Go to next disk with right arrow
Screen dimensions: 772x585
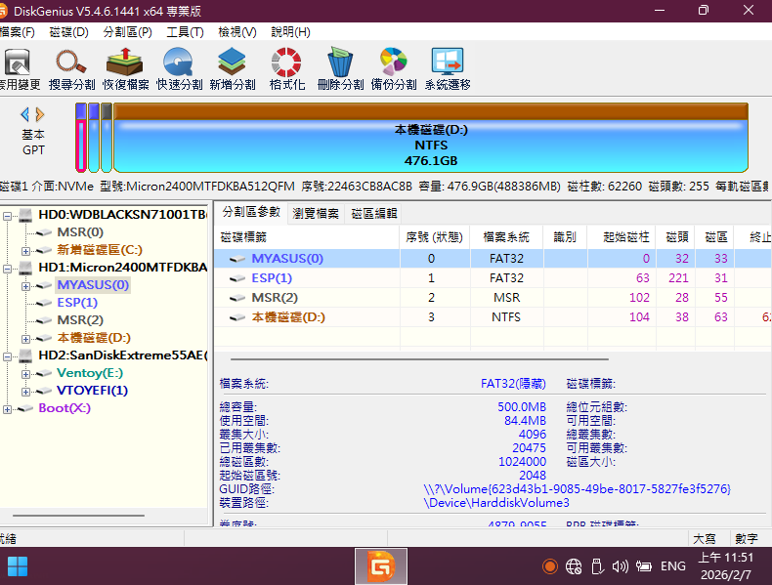click(x=40, y=114)
